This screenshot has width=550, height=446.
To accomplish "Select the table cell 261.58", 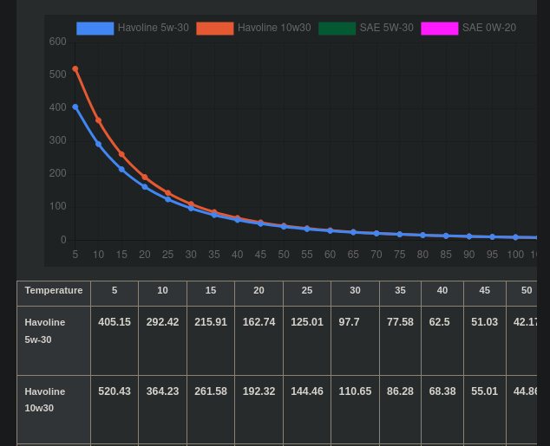I will pyautogui.click(x=211, y=410).
